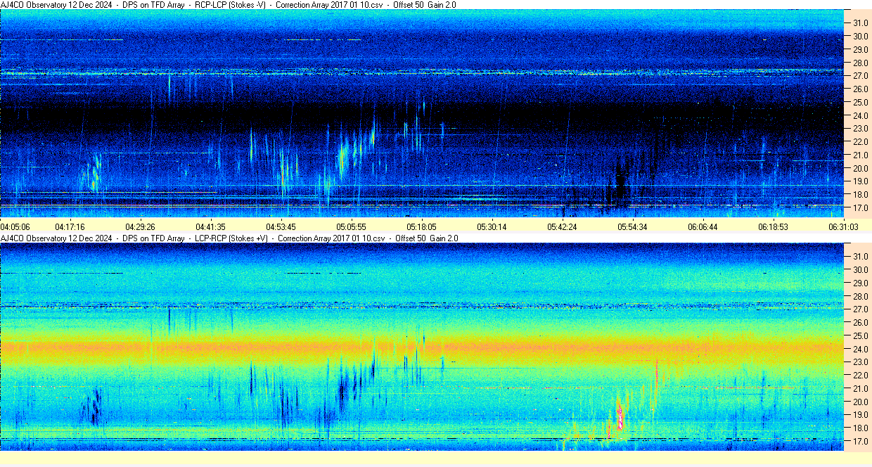Pick the 04:29:26 time axis label
This screenshot has width=872, height=467.
point(140,227)
